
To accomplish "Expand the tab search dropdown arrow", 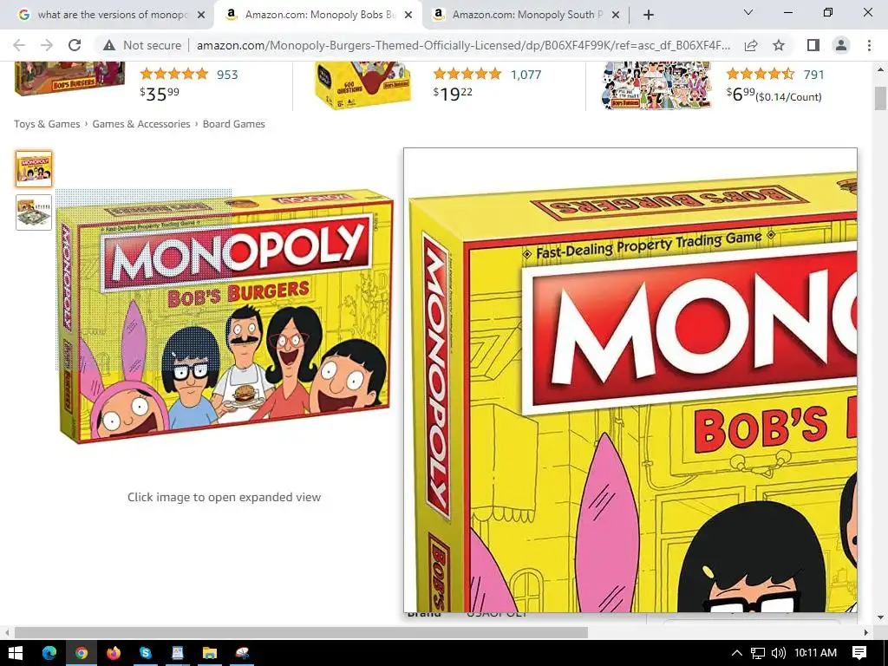I will coord(748,12).
